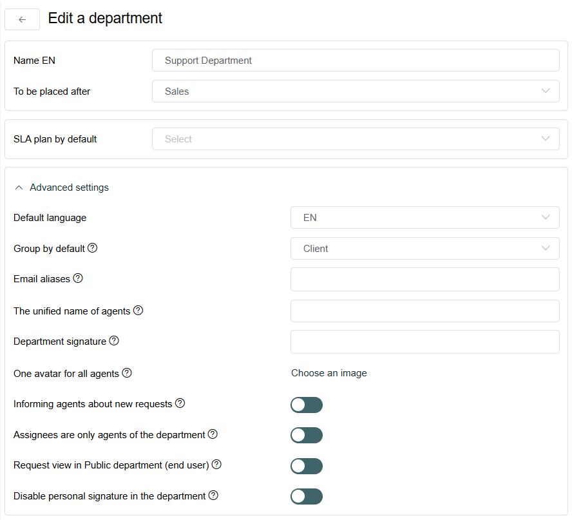Viewport: 572px width, 520px height.
Task: Expand the SLA plan by default selector
Action: [356, 139]
